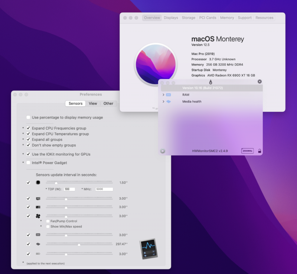Select the Version 10.16 (Build 21G72) row
297x274 pixels.
coord(212,88)
